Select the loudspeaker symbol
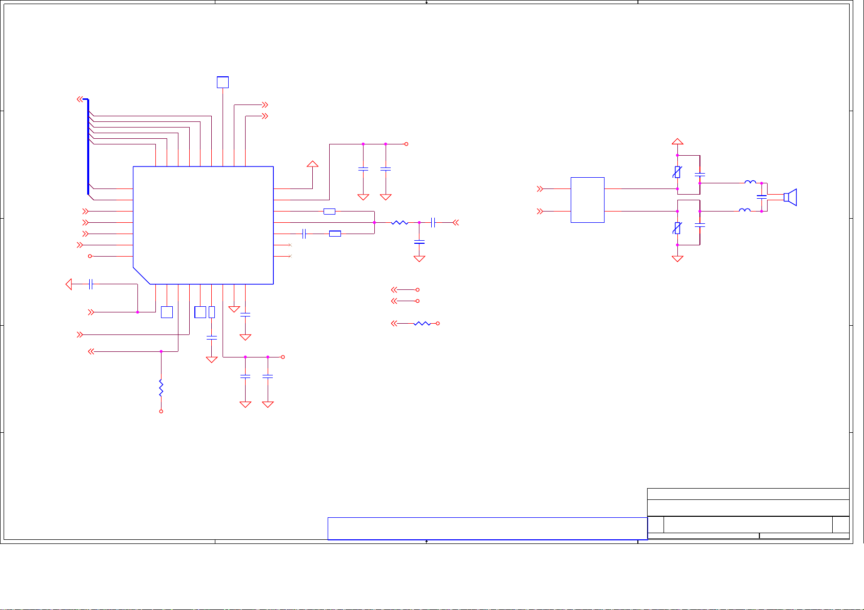Image resolution: width=864 pixels, height=610 pixels. pyautogui.click(x=790, y=197)
